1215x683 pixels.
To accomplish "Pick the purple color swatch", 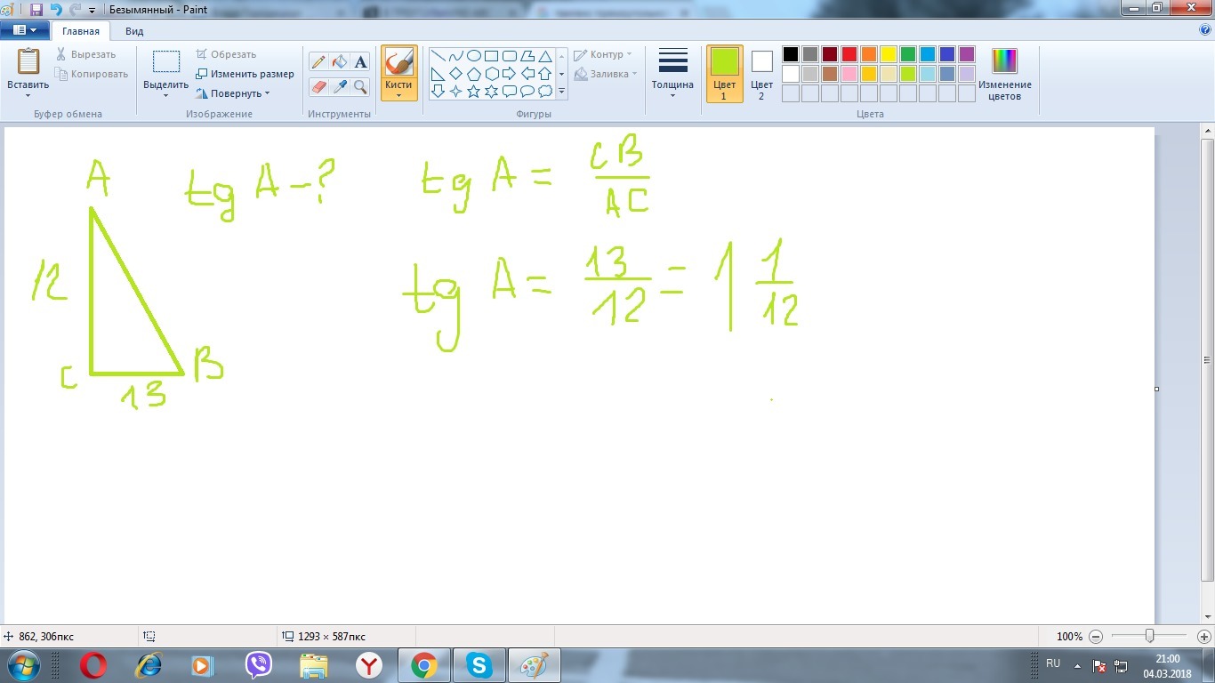I will click(967, 54).
